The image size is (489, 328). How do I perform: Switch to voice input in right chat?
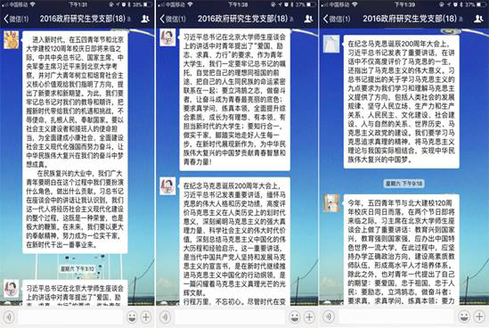[329, 317]
